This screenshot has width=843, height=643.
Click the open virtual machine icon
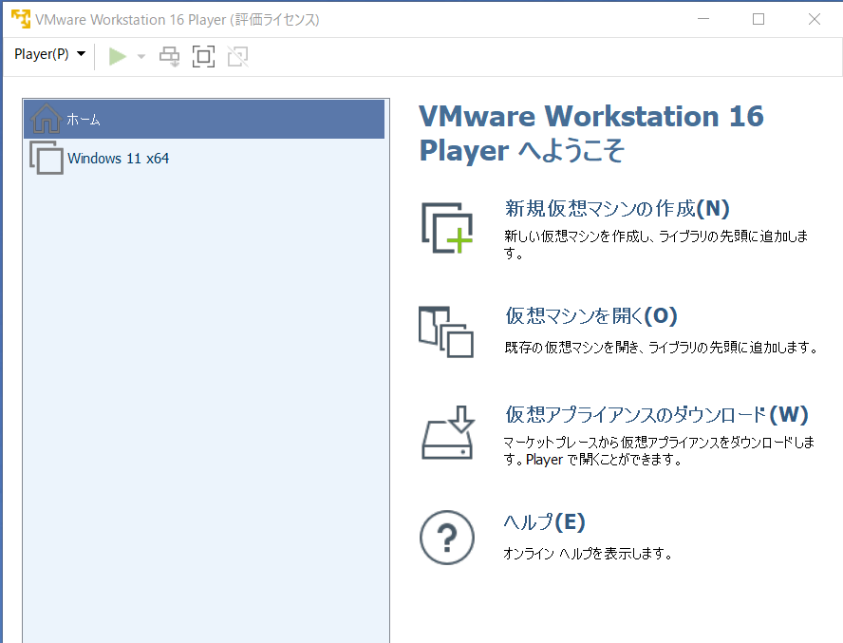[x=446, y=332]
